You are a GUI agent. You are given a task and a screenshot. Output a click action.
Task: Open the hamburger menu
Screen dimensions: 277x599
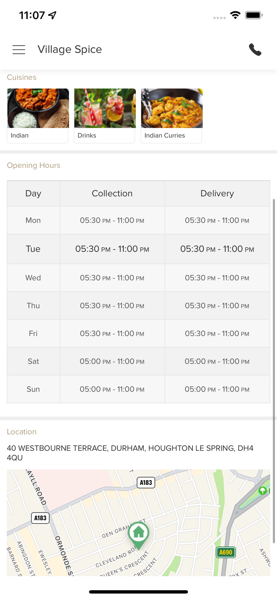(x=19, y=50)
